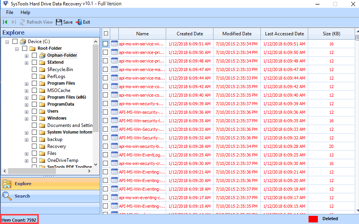Expand the MSOCache node
Image resolution: width=359 pixels, height=224 pixels.
26,91
